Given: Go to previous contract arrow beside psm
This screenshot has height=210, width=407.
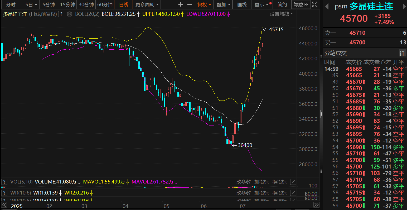Looking at the screenshot, I should pyautogui.click(x=327, y=7).
